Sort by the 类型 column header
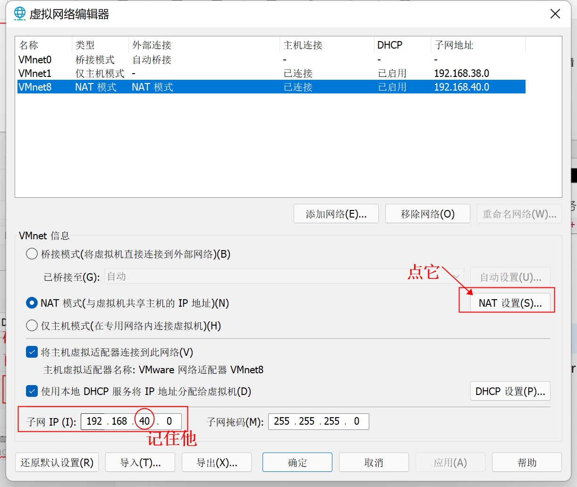The image size is (577, 487). coord(100,45)
